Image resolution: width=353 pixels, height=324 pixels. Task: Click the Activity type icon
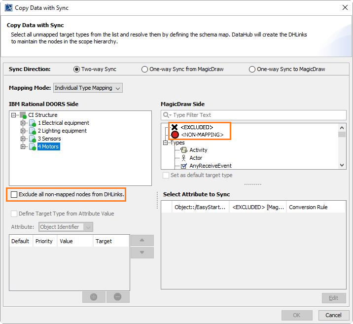tap(184, 150)
